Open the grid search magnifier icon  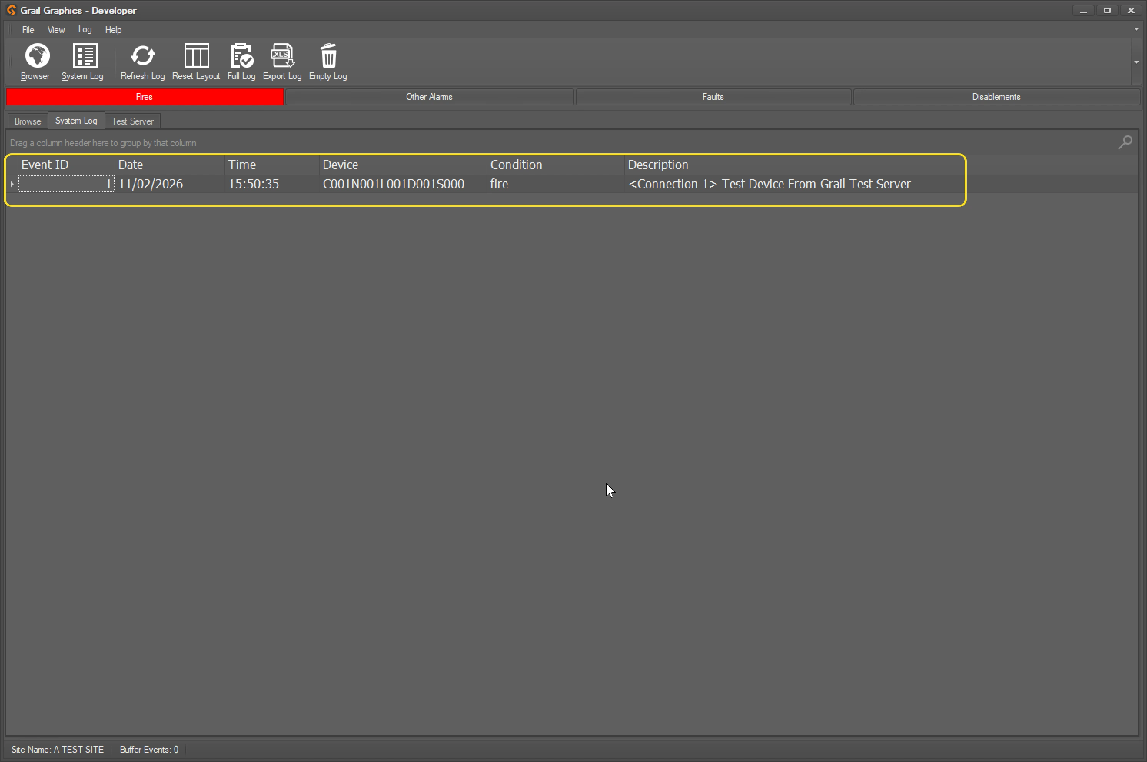click(x=1125, y=142)
